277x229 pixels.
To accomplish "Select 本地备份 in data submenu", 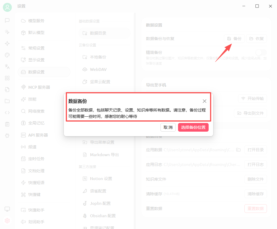I will (x=104, y=57).
